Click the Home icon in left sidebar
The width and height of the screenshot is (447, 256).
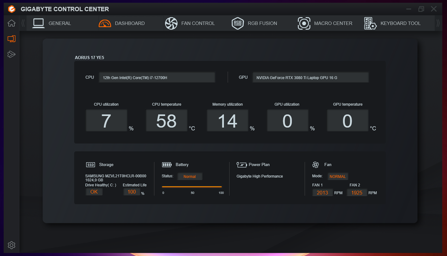pos(11,23)
